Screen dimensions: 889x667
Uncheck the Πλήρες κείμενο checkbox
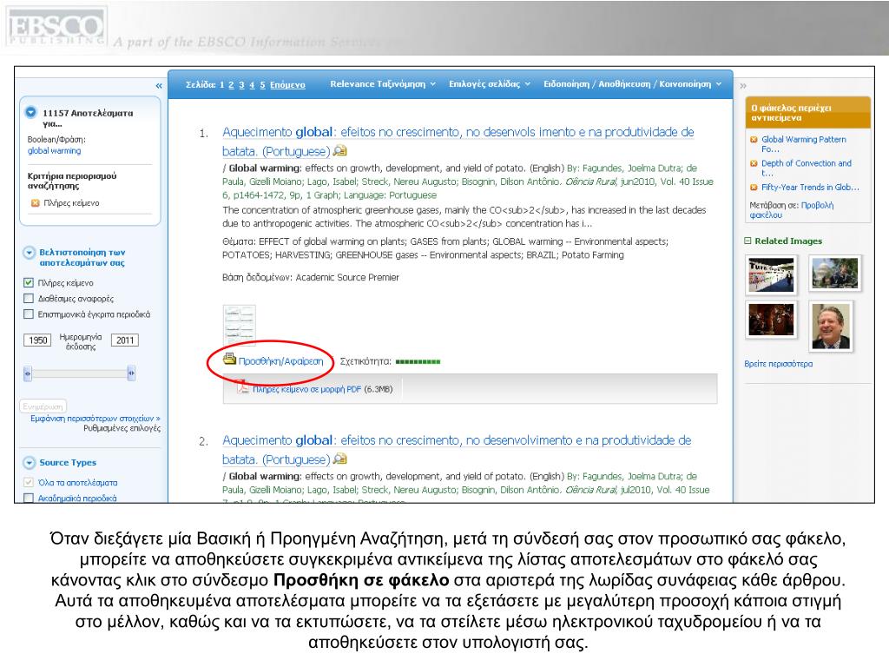(x=29, y=282)
